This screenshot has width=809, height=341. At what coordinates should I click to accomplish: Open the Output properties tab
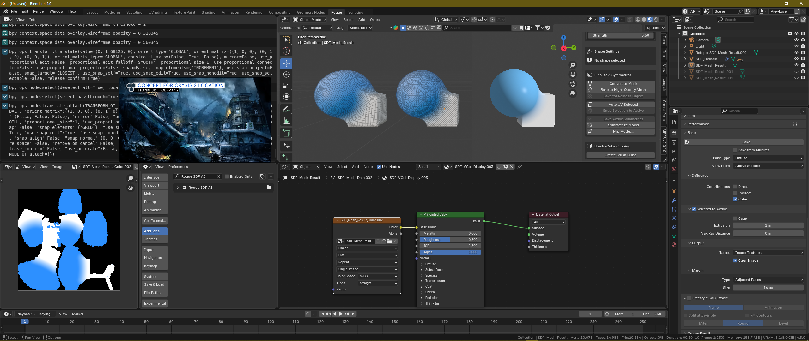[x=674, y=142]
